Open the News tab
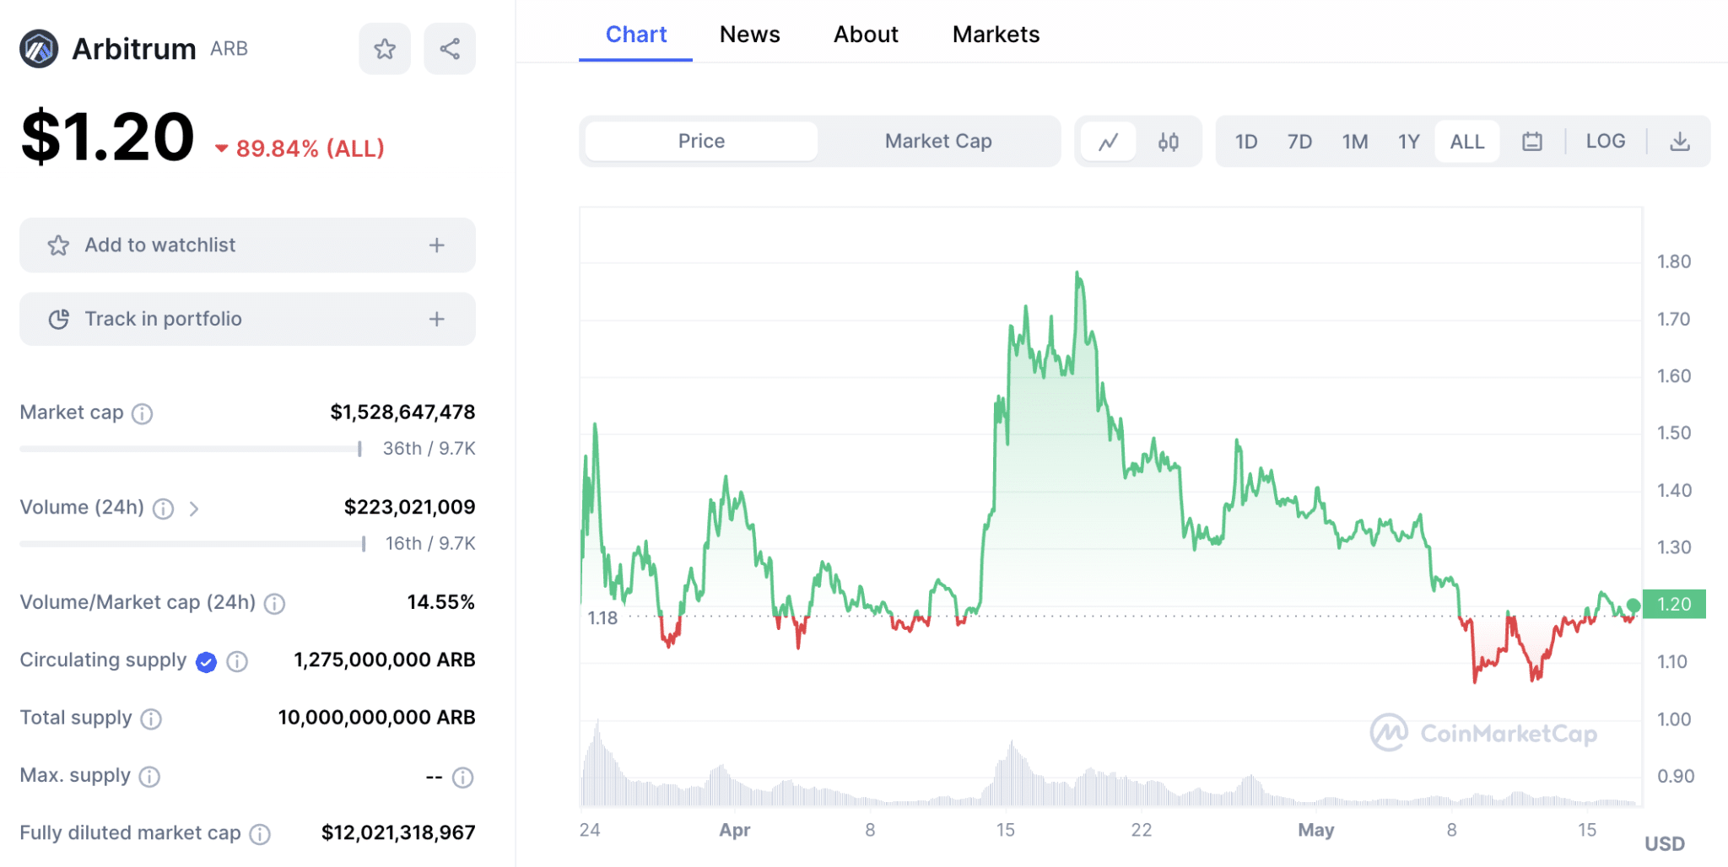This screenshot has width=1728, height=867. pyautogui.click(x=749, y=35)
